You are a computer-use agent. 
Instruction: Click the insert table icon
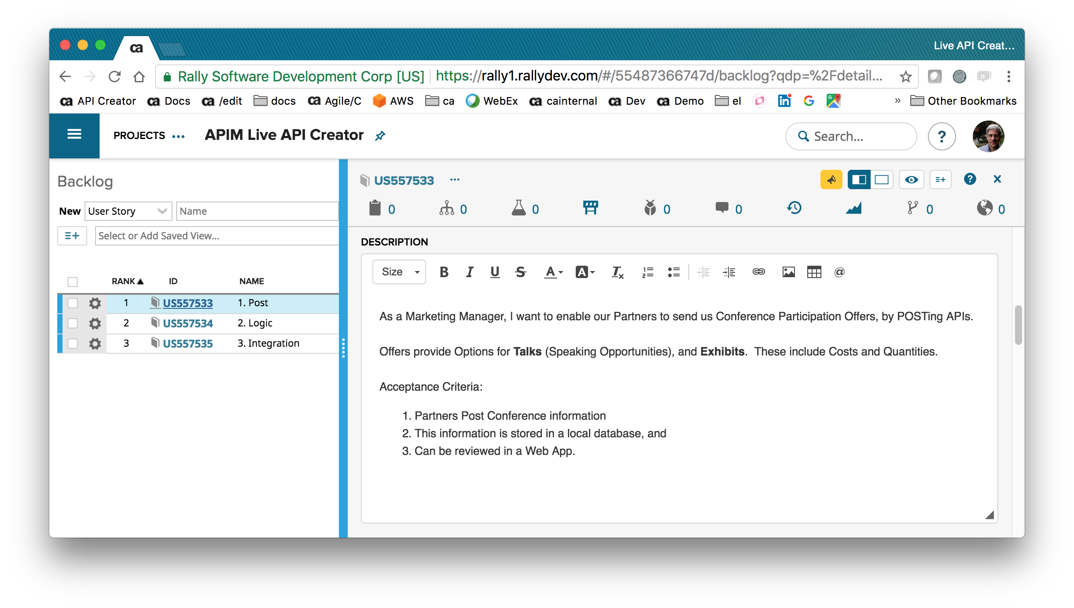pyautogui.click(x=814, y=272)
